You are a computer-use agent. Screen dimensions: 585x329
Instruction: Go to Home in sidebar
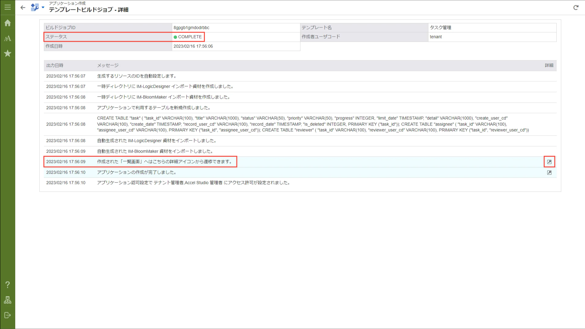8,23
